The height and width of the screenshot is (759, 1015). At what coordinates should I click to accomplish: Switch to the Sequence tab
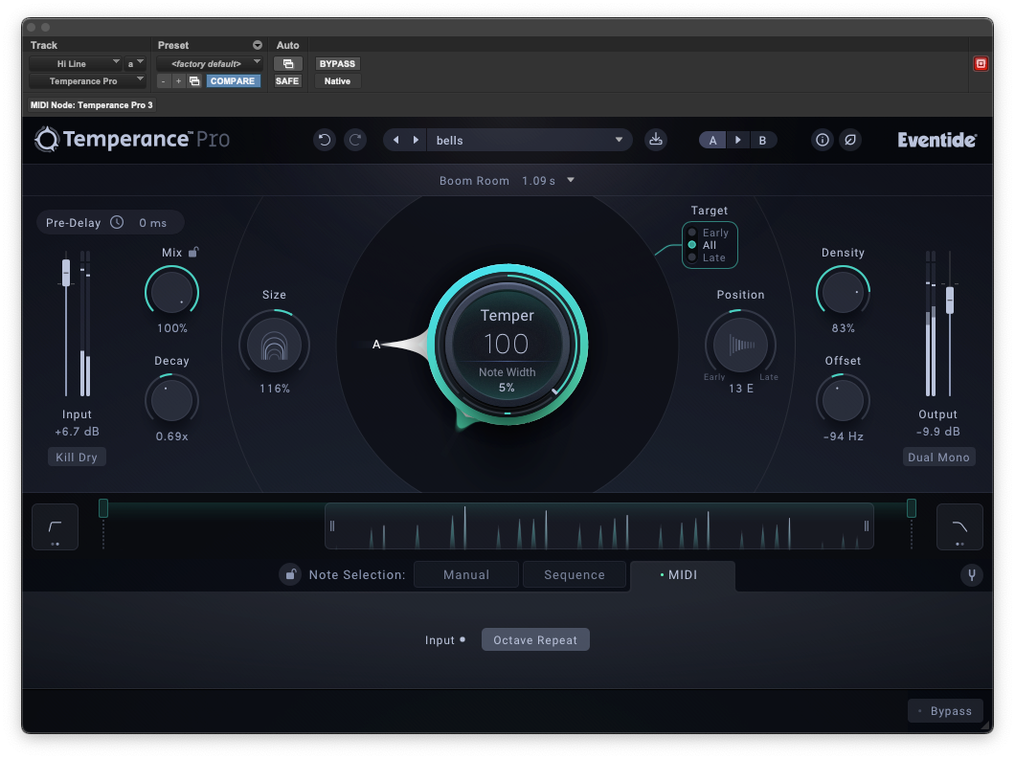(575, 574)
